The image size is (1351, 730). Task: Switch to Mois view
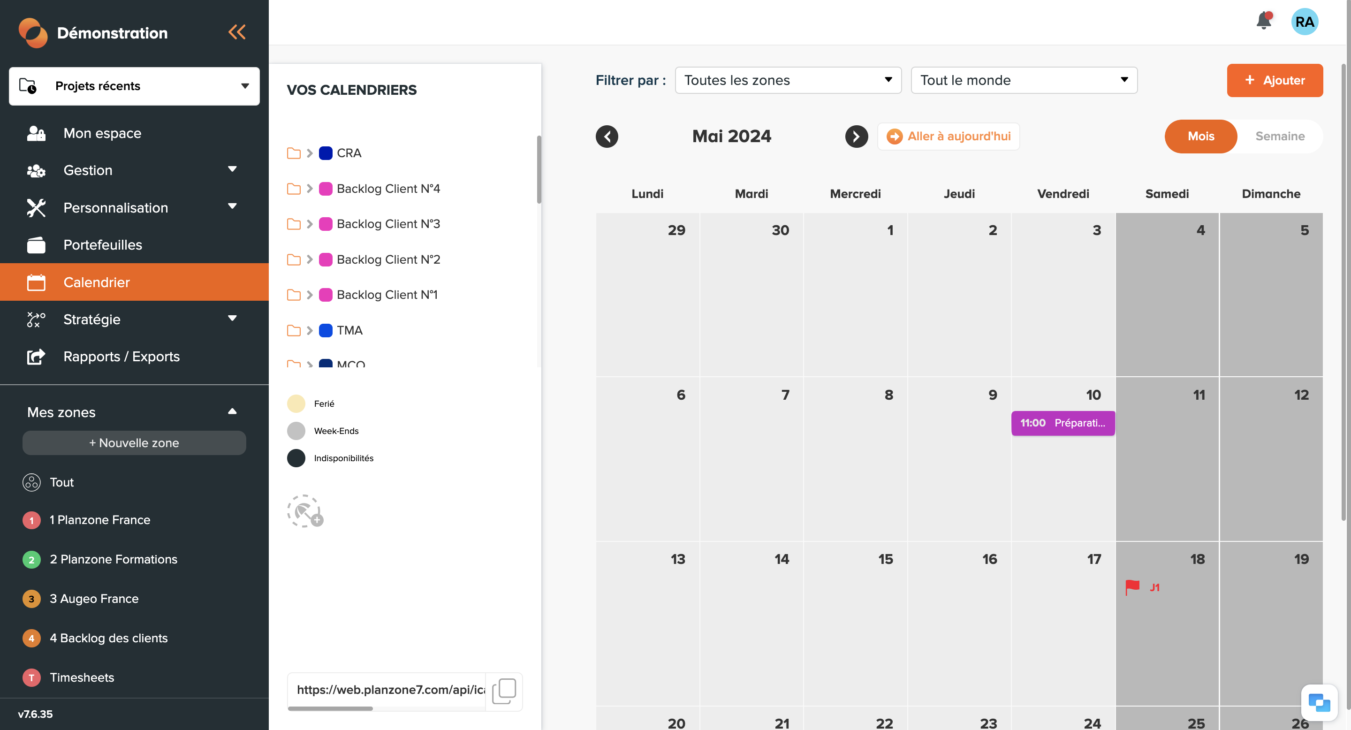[1200, 137]
